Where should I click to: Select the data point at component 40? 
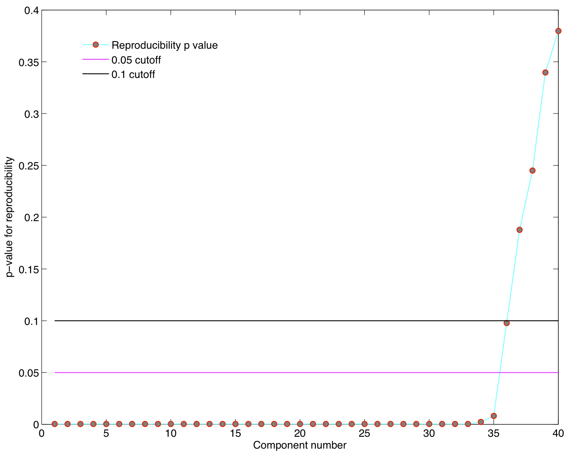point(559,30)
